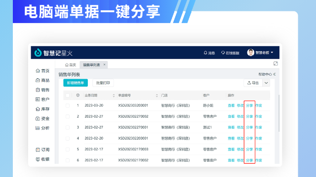Click the 客户 column header
316x177 pixels.
[206, 95]
